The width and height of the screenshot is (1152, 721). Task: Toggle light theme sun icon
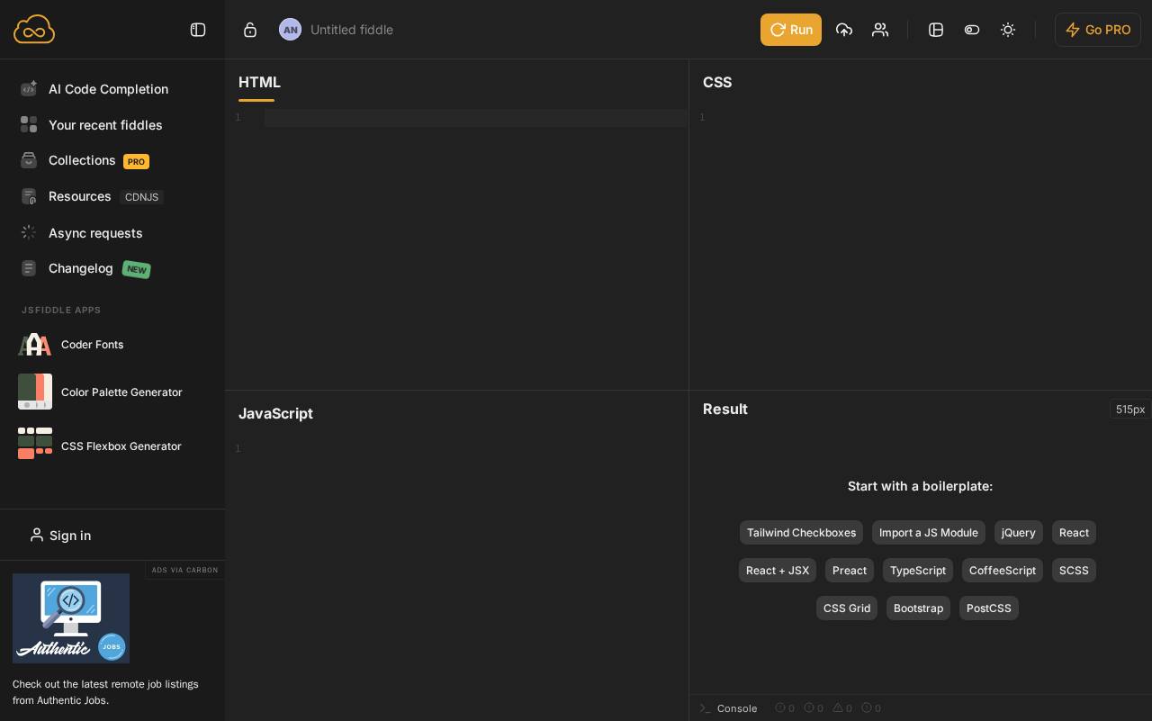click(1008, 30)
